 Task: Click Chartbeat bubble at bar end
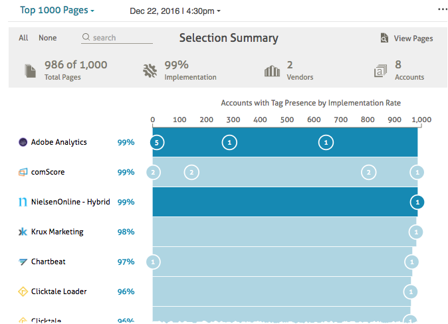click(x=411, y=262)
